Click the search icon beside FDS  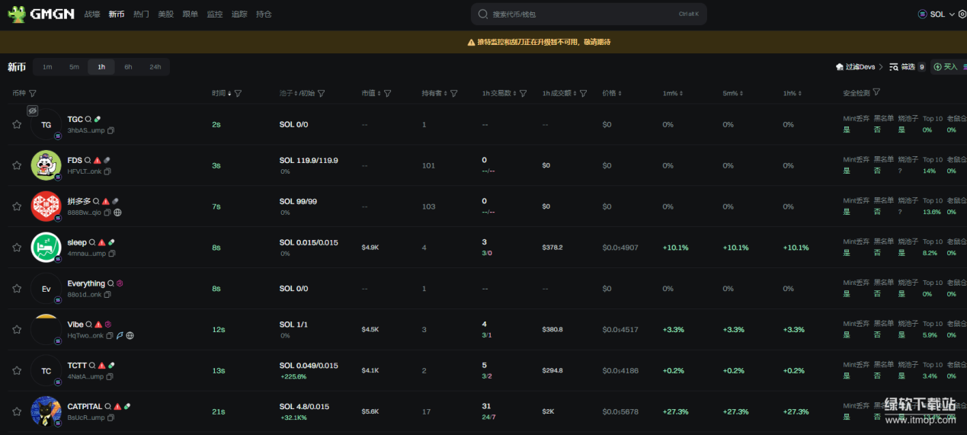click(88, 161)
